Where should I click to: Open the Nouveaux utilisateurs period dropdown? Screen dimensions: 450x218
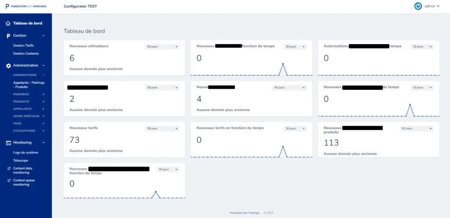coord(162,46)
